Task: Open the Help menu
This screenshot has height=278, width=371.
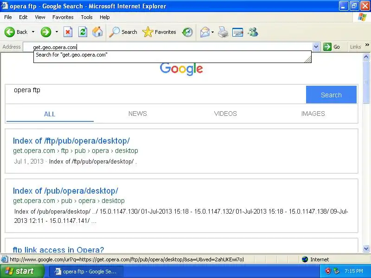Action: pos(105,17)
